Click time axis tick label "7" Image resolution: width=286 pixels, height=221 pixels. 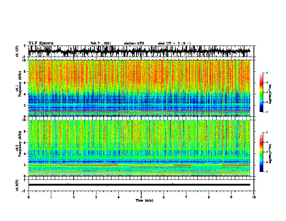tap(186, 197)
